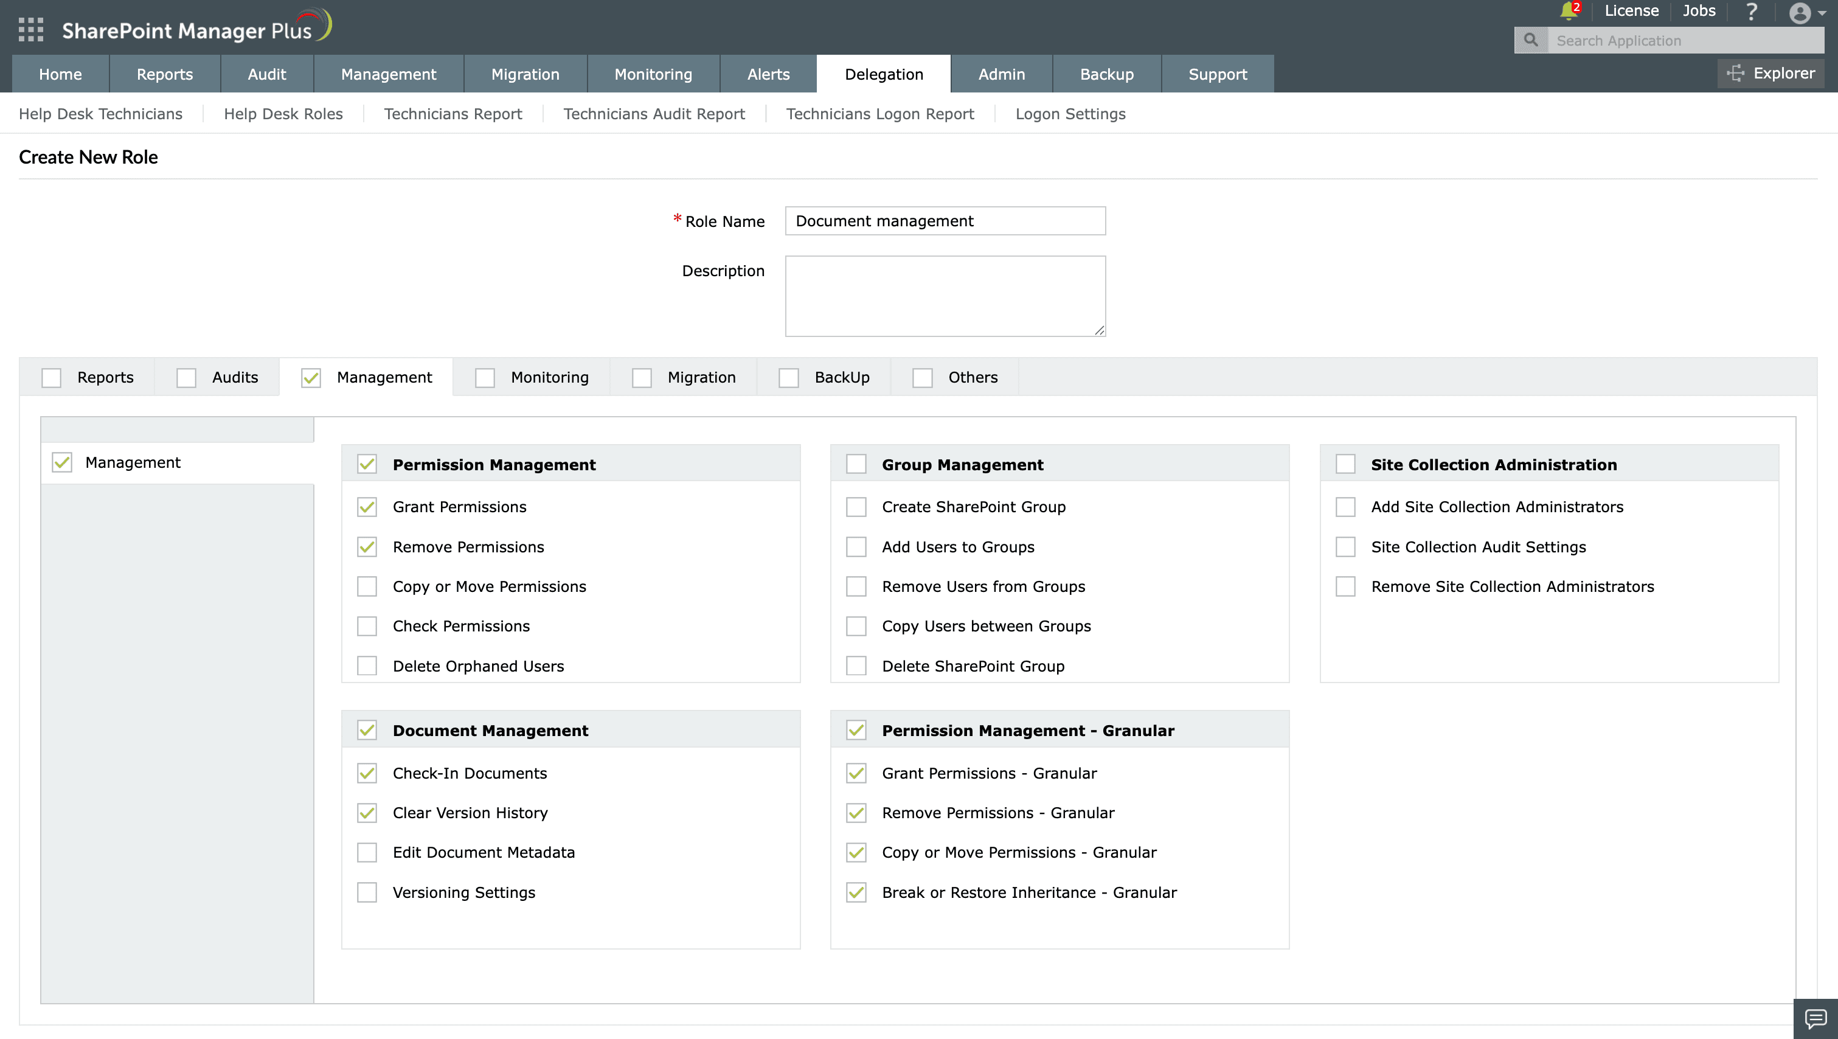1838x1039 pixels.
Task: Open the help question mark icon
Action: click(x=1751, y=12)
